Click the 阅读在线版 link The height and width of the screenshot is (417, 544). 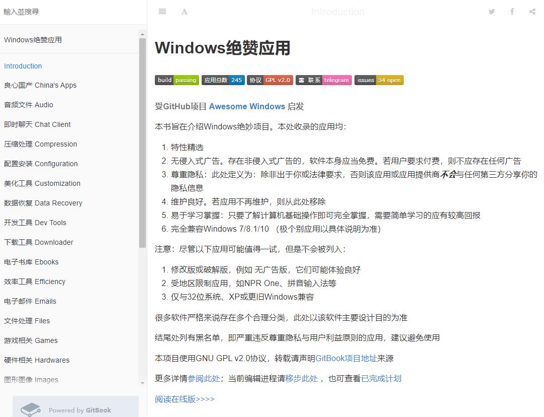click(x=185, y=399)
